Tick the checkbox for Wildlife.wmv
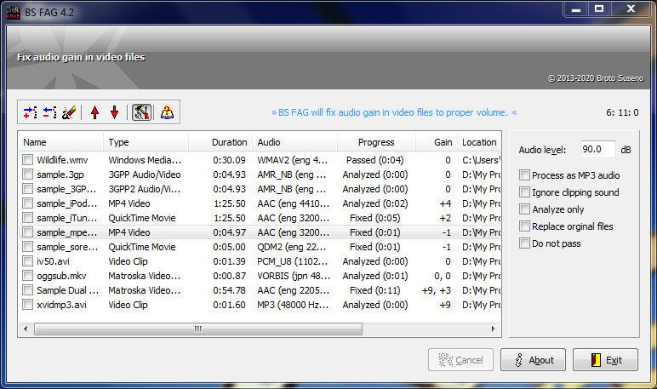 [x=27, y=160]
